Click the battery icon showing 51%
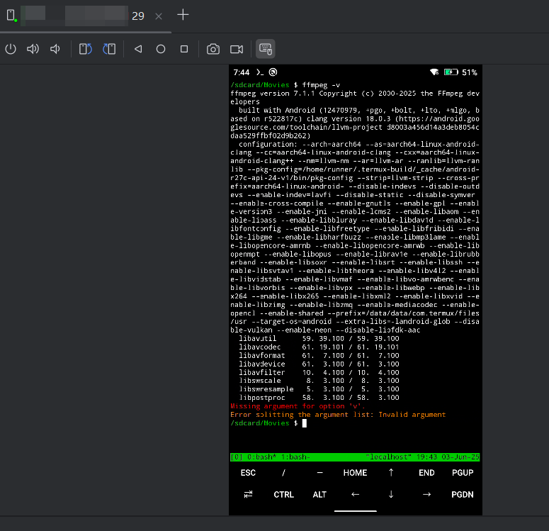549x531 pixels. tap(451, 72)
